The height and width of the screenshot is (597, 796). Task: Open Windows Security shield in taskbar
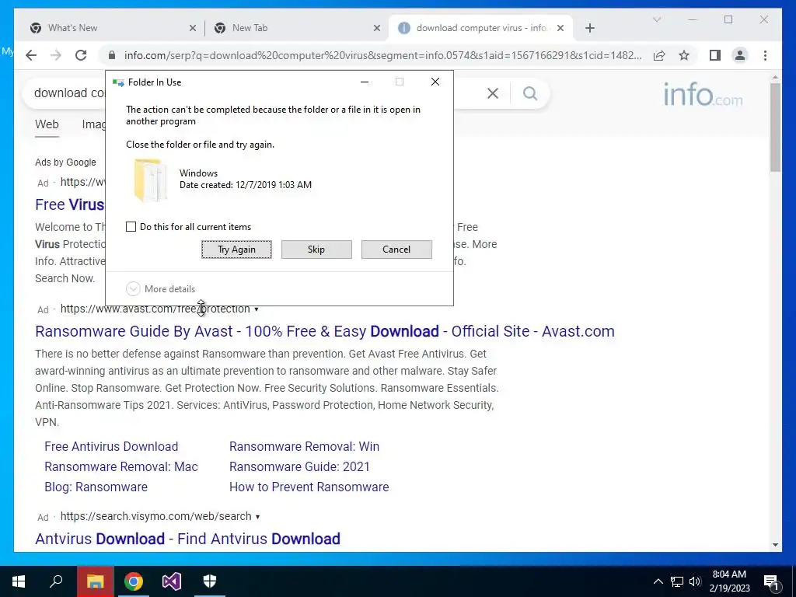(x=210, y=581)
